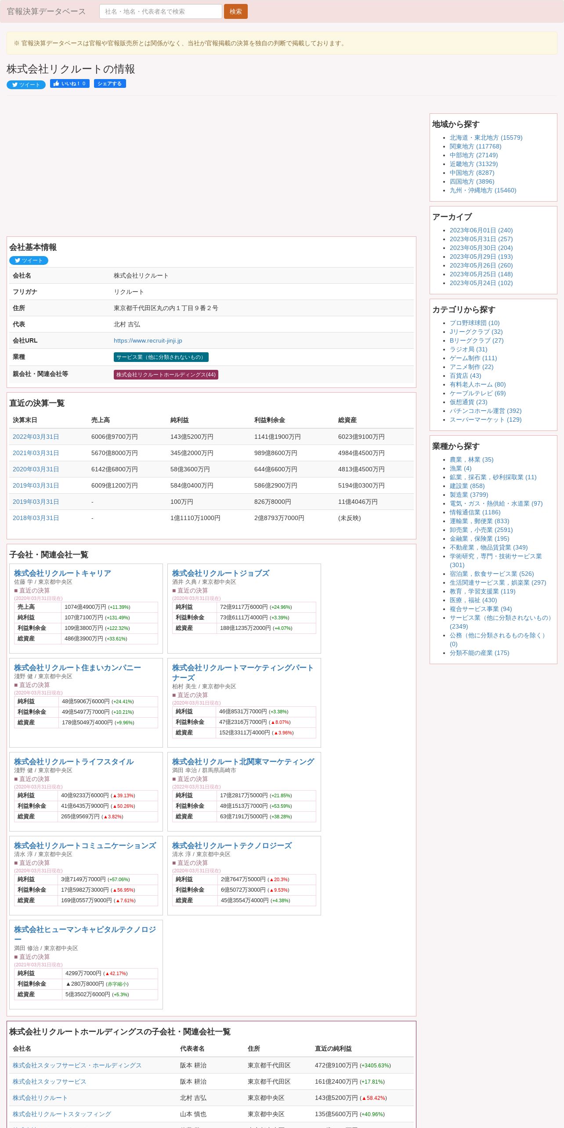Viewport: 564px width, 1128px height.
Task: Select 北海道・東北地方 region link
Action: point(486,137)
